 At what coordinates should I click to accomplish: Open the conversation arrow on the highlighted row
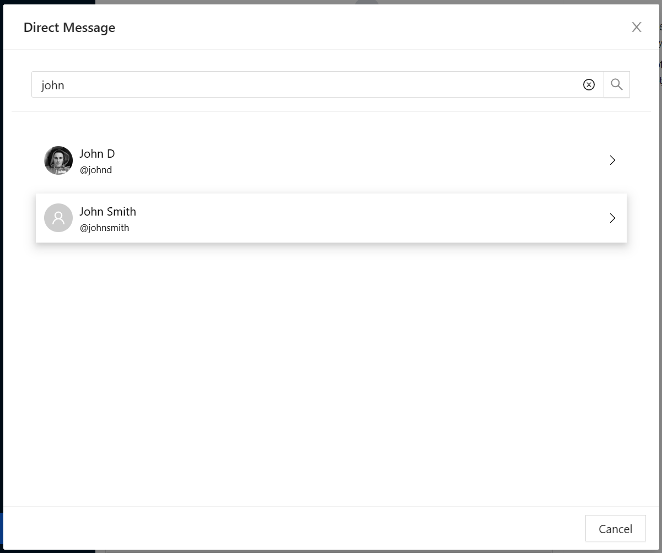(x=612, y=218)
